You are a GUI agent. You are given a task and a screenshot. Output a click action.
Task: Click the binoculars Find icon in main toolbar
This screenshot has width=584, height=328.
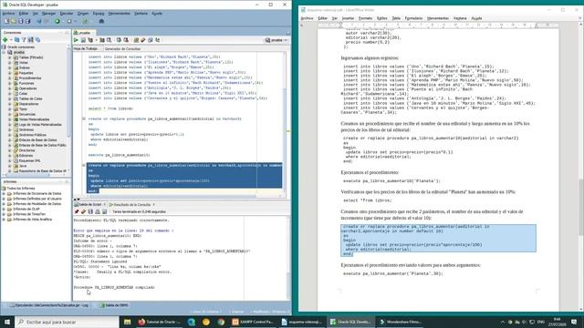[101, 21]
